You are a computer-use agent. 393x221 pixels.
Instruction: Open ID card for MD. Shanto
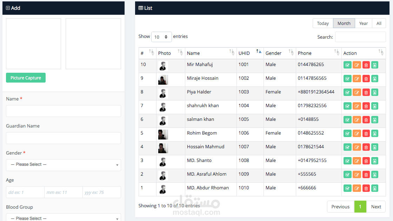(375, 161)
